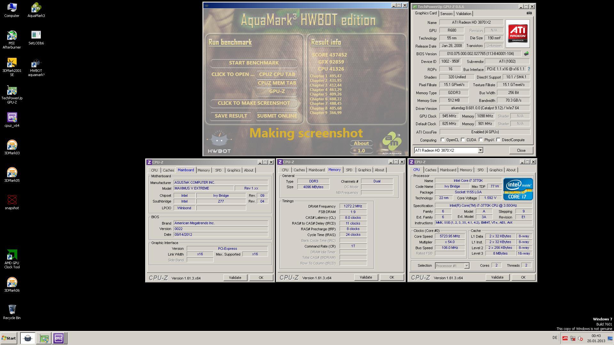The height and width of the screenshot is (345, 614).
Task: Open Mainboard tab in CPU CPU-Z window
Action: tap(448, 170)
